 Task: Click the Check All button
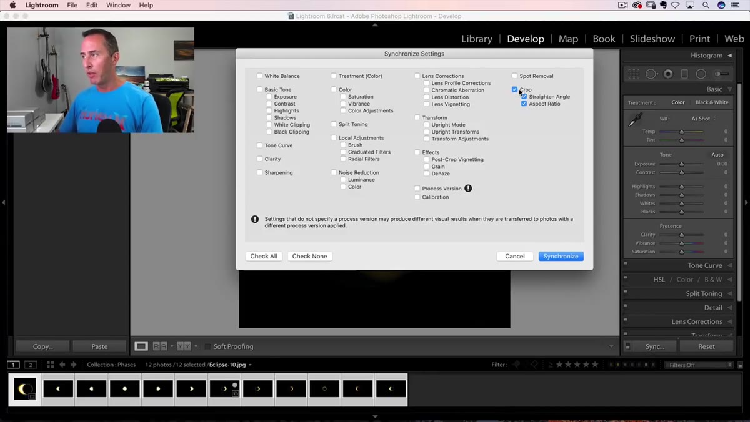[x=264, y=256]
